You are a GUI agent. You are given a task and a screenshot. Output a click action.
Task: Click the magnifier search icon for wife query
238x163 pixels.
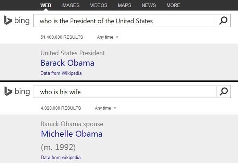pos(224,92)
